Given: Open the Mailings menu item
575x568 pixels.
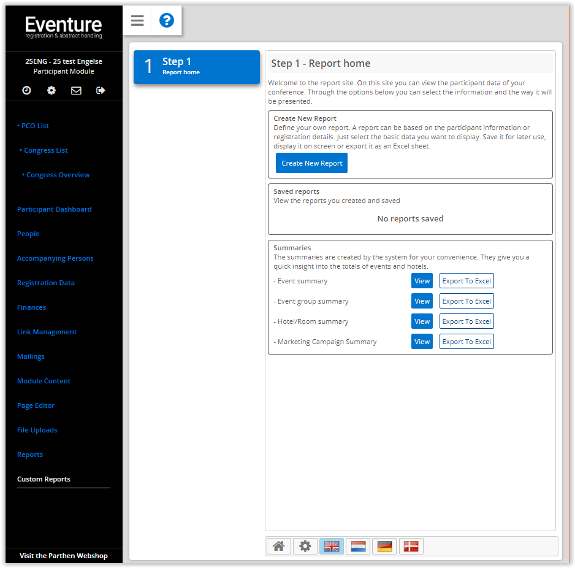Looking at the screenshot, I should tap(31, 356).
